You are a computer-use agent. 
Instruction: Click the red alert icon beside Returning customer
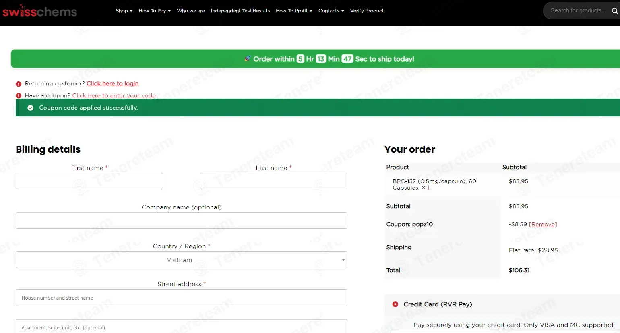click(19, 84)
